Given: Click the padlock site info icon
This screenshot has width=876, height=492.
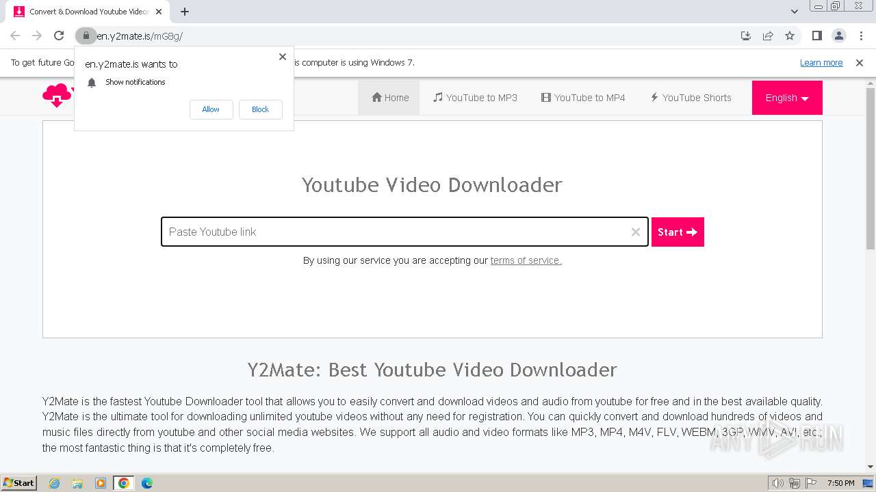Looking at the screenshot, I should [x=86, y=36].
